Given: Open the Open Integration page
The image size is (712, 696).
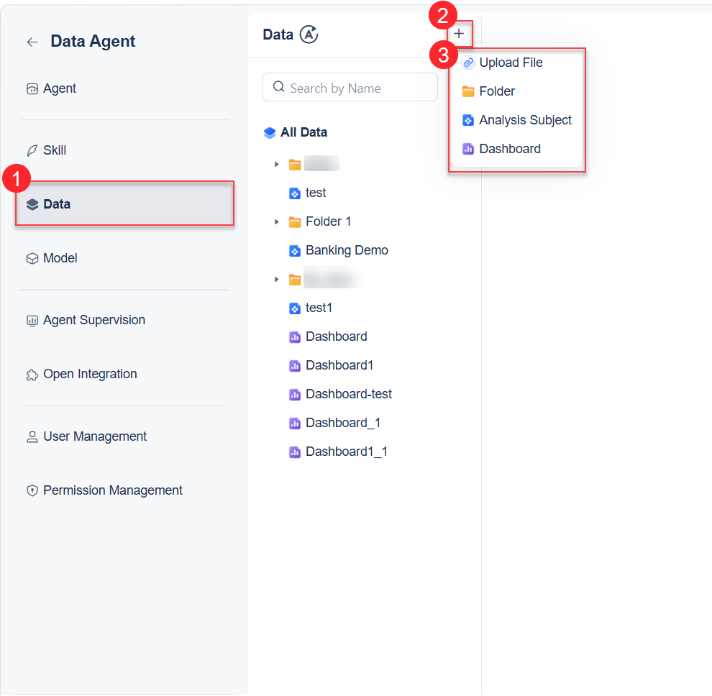Looking at the screenshot, I should [x=90, y=374].
